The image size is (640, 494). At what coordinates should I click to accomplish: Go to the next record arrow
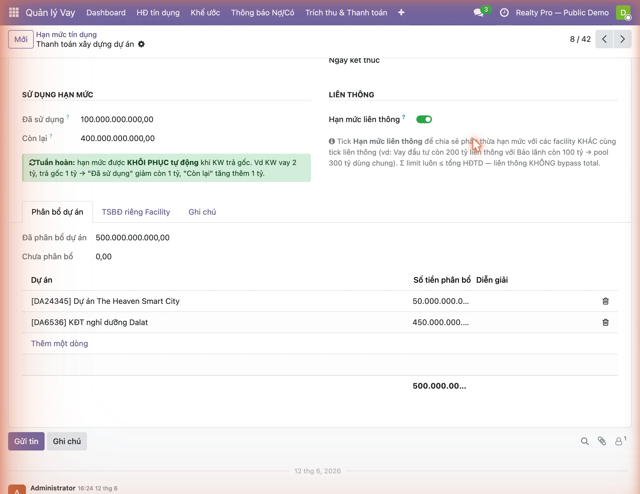point(622,39)
